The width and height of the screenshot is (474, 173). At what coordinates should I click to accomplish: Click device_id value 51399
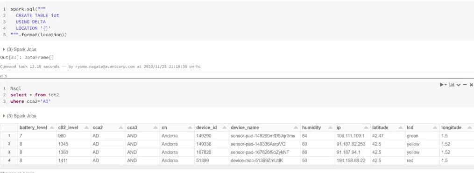pos(203,160)
